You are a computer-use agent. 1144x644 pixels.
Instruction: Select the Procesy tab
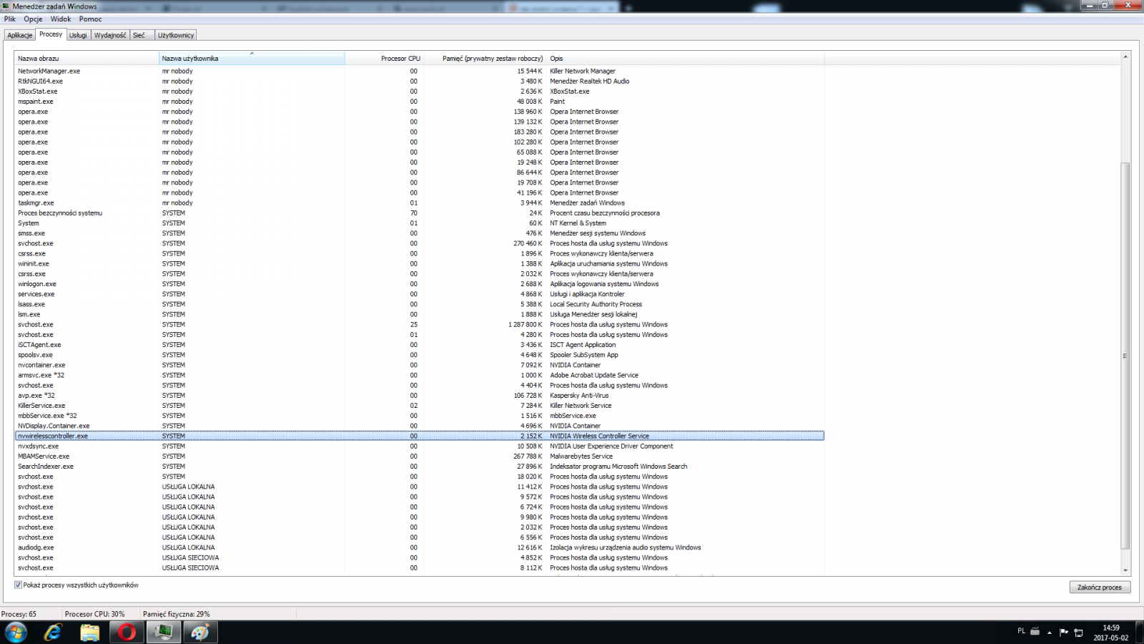click(51, 34)
